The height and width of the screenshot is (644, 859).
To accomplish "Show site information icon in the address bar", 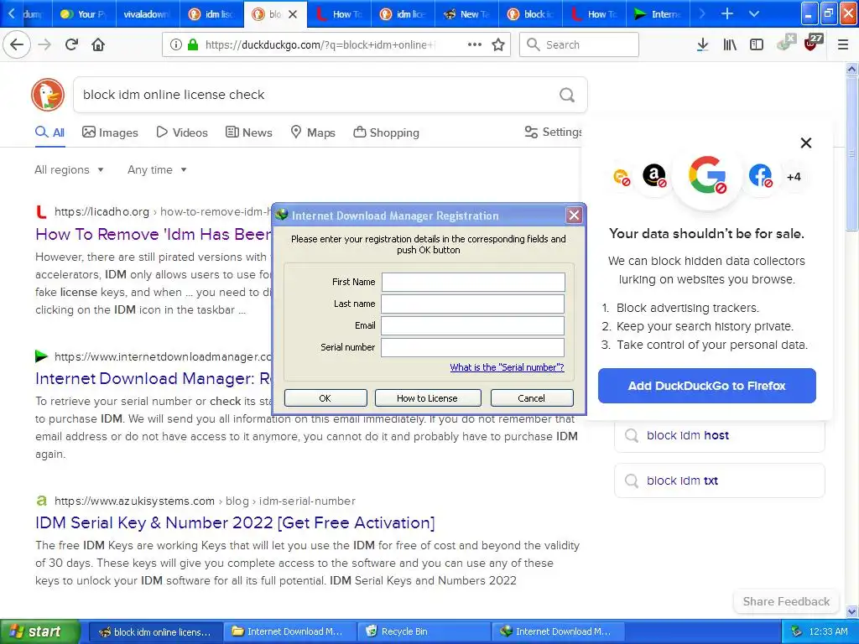I will [x=175, y=45].
